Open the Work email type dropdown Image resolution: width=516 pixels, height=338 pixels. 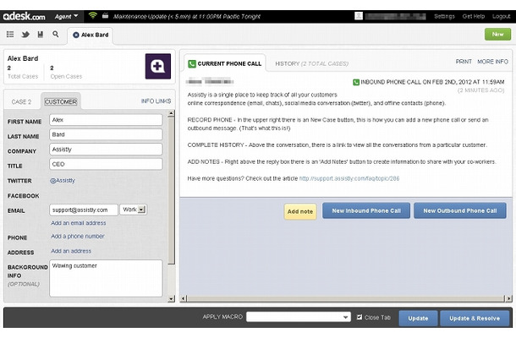coord(134,210)
